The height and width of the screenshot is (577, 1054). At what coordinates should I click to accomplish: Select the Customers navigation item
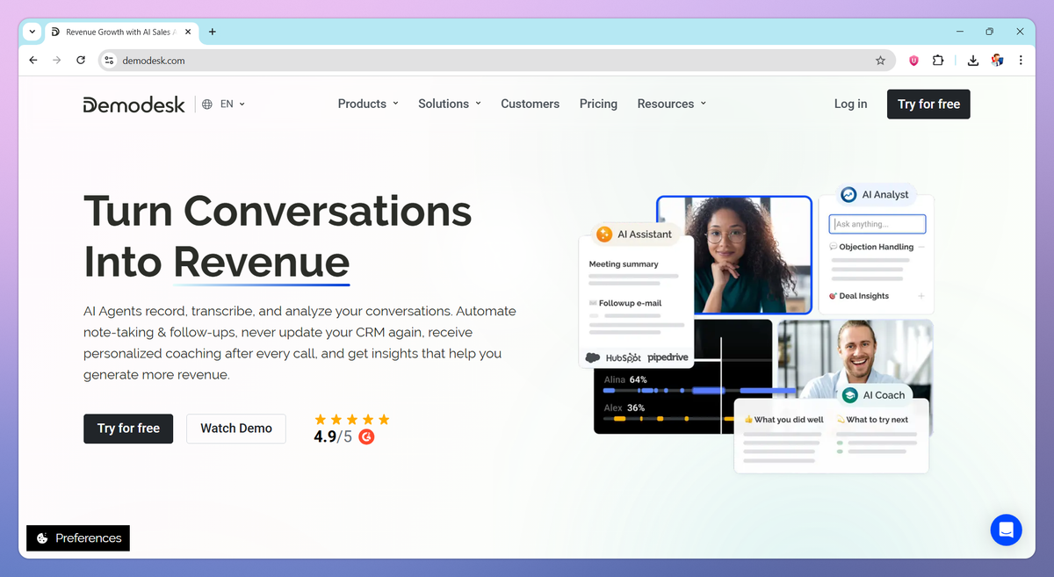coord(530,104)
